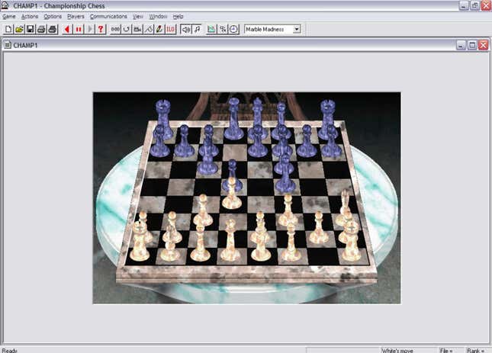492x353 pixels.
Task: Toggle music with the musical note icon
Action: pyautogui.click(x=197, y=30)
